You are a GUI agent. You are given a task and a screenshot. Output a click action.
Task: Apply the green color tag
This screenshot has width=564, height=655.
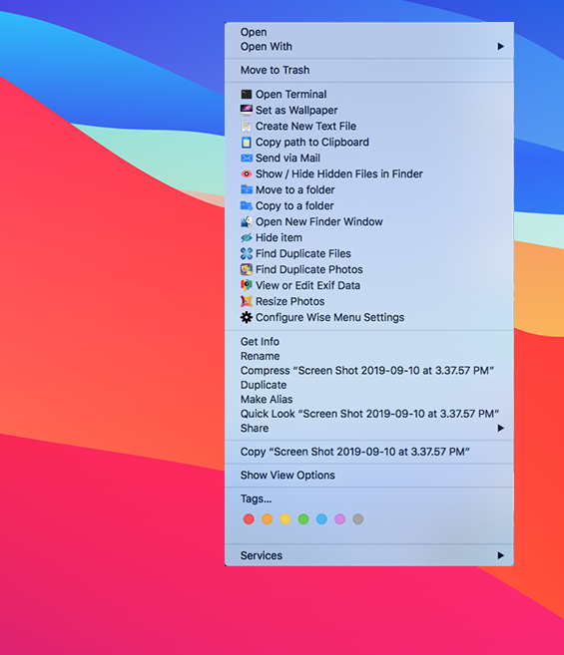(303, 518)
